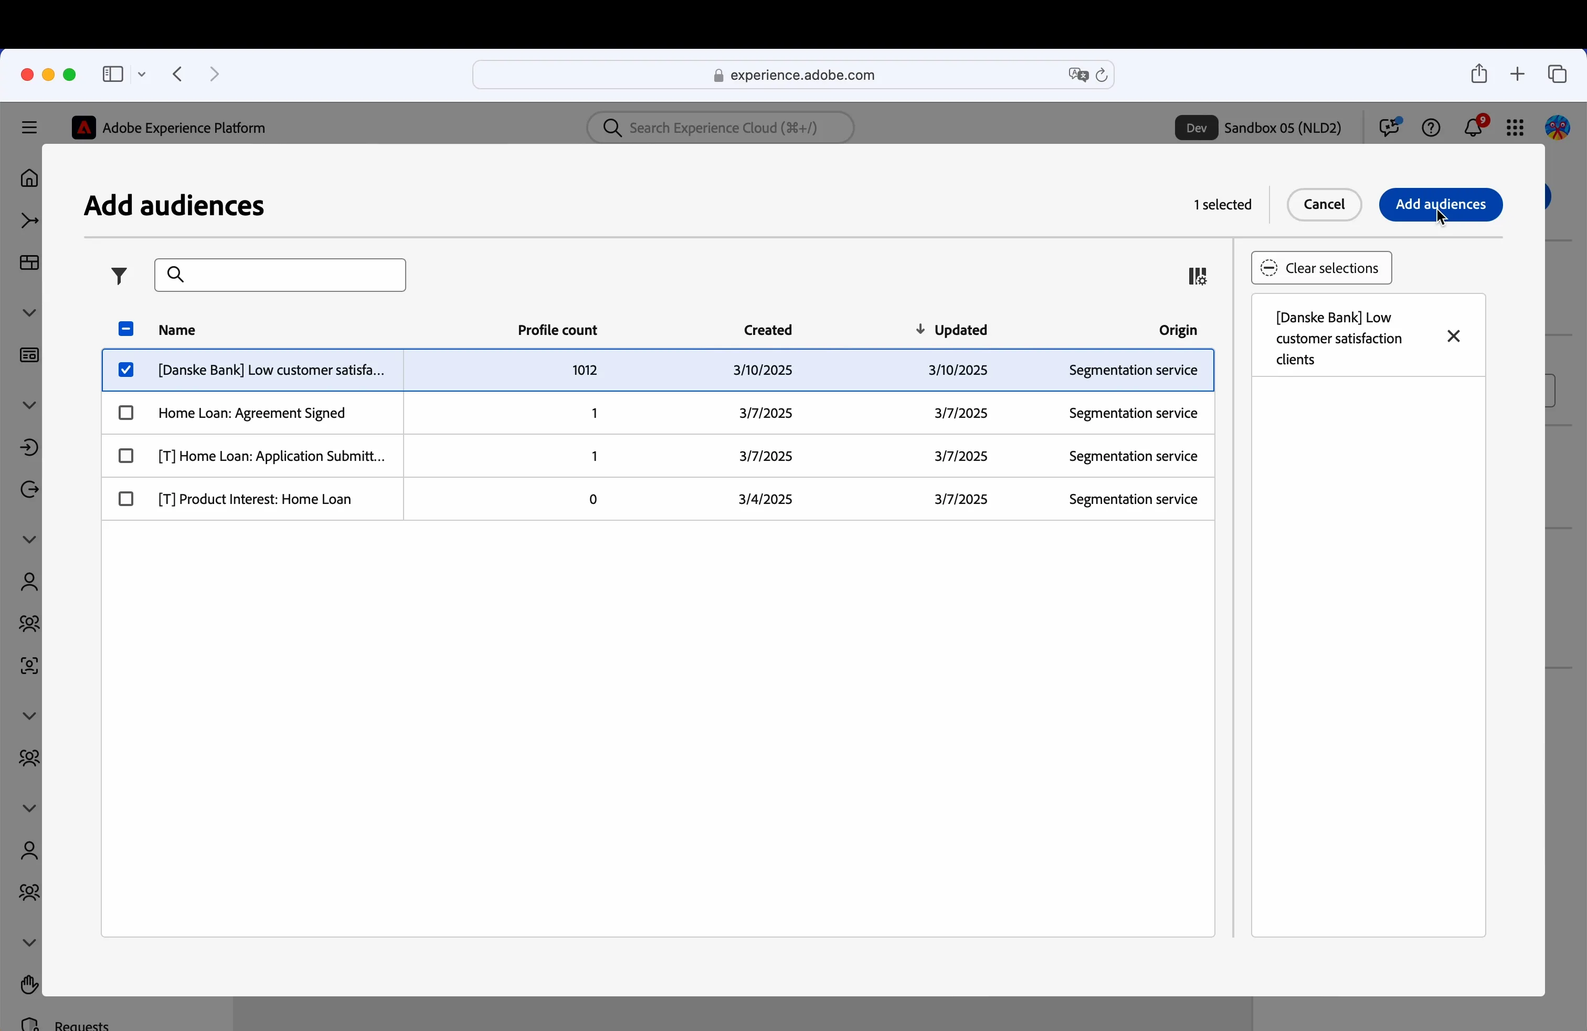Remove Danske Bank audience with X

[x=1454, y=337]
